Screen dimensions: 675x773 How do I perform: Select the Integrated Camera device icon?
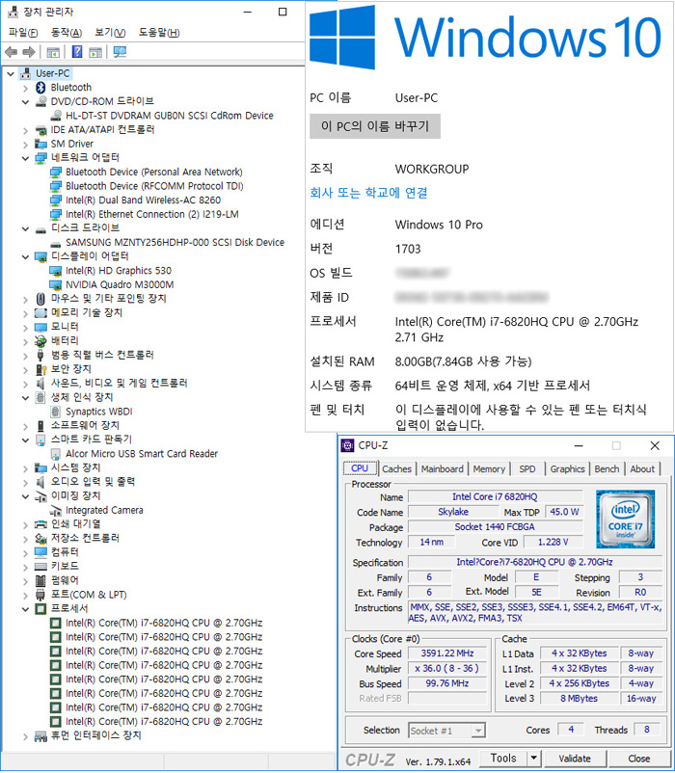56,511
